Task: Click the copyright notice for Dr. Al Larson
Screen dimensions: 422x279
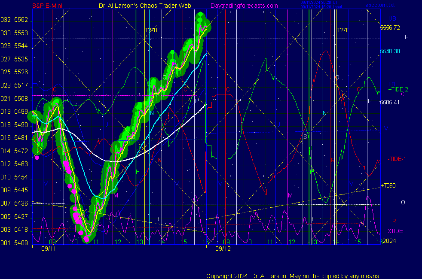Action: [294, 276]
